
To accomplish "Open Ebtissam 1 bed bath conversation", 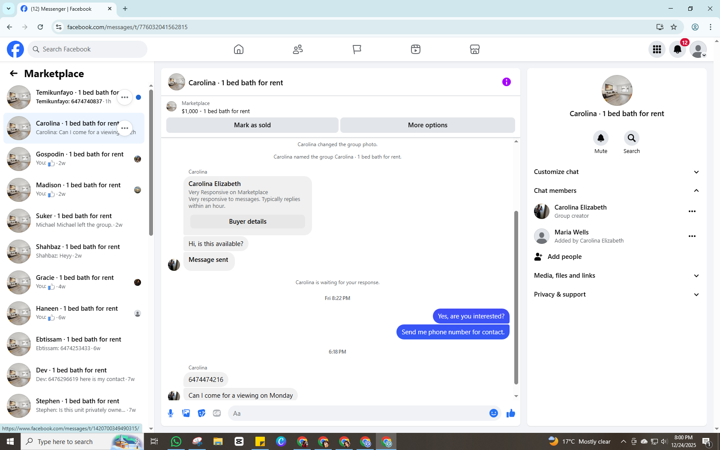I will point(74,344).
